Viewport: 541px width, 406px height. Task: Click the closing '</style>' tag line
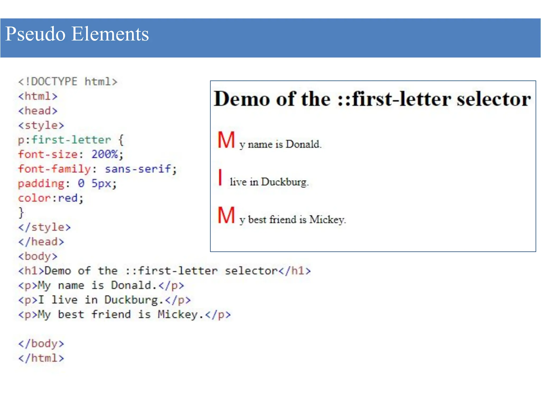[44, 227]
